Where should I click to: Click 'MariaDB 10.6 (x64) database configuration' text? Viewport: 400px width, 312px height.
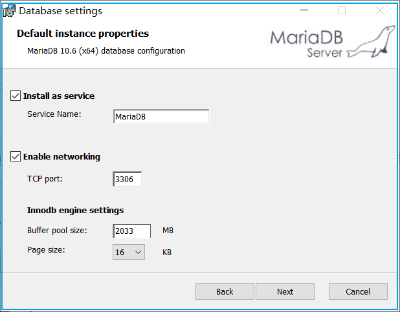point(106,51)
